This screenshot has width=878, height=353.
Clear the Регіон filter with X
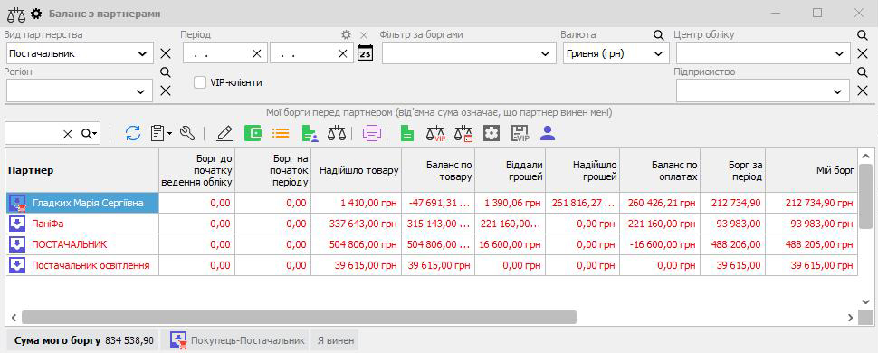pos(166,91)
